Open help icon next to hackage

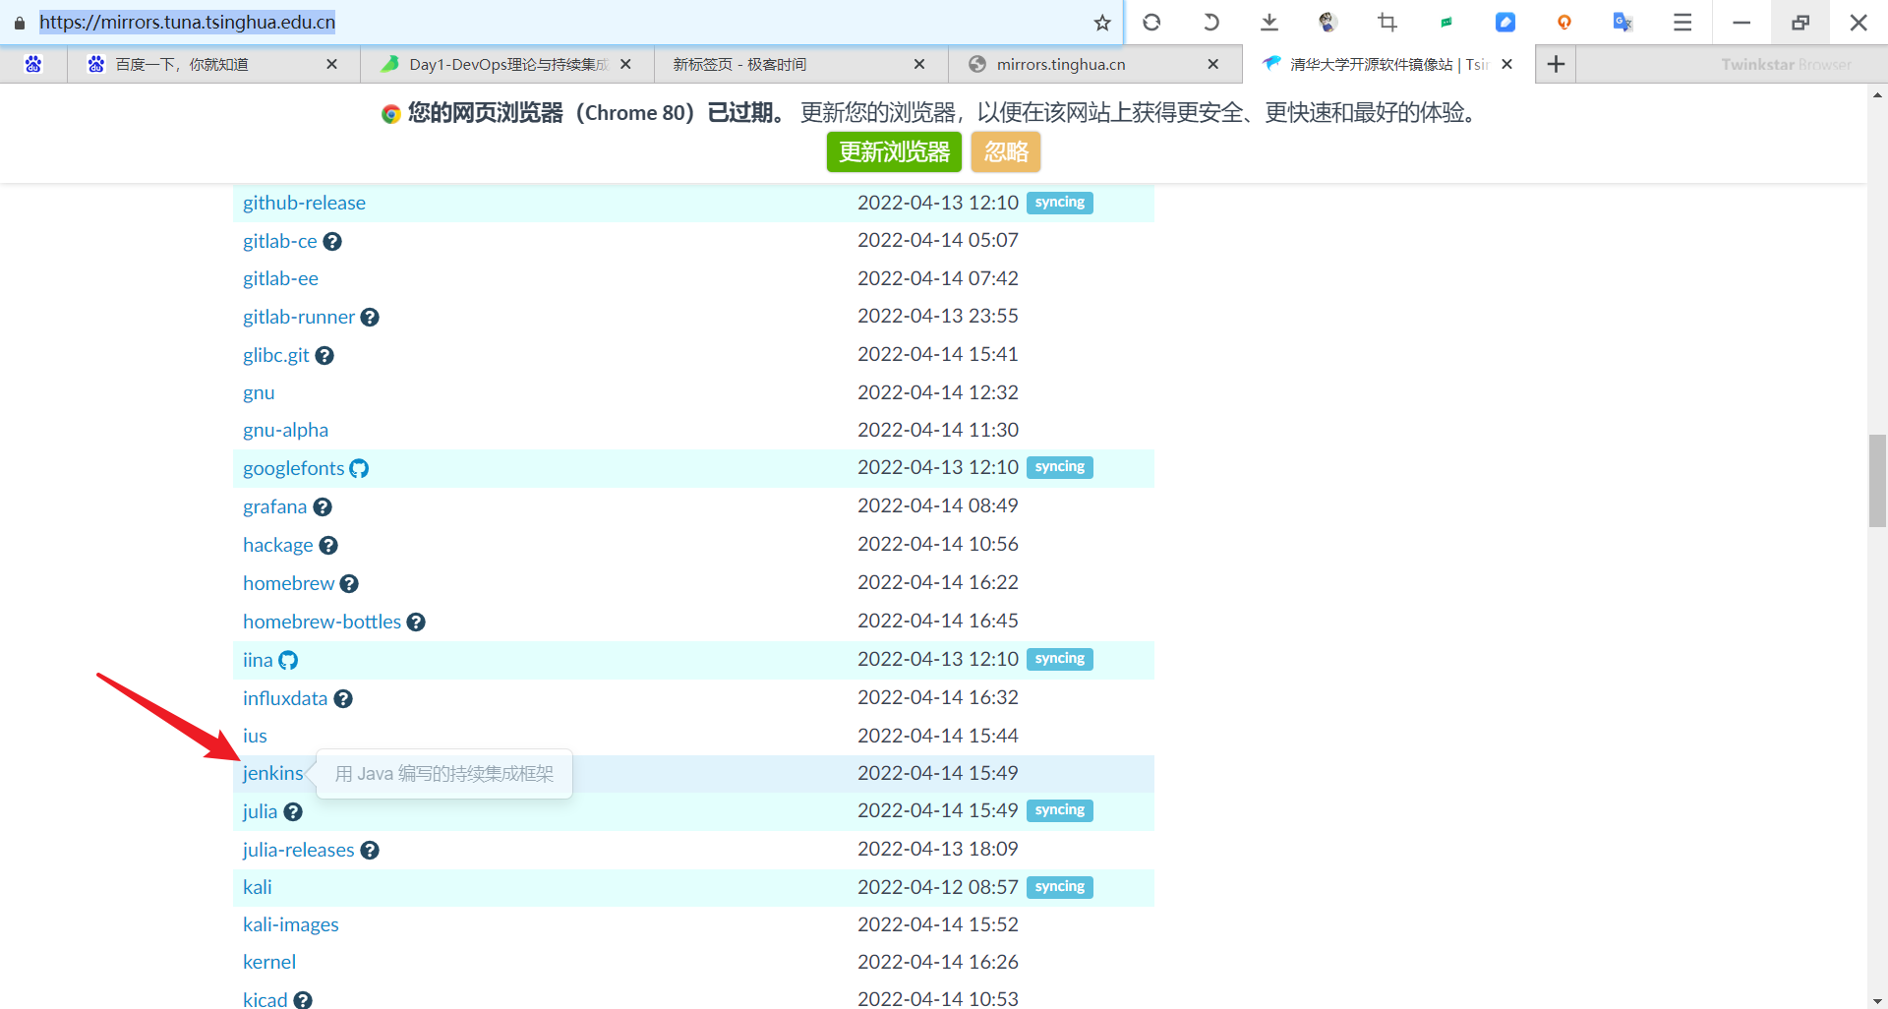(328, 545)
